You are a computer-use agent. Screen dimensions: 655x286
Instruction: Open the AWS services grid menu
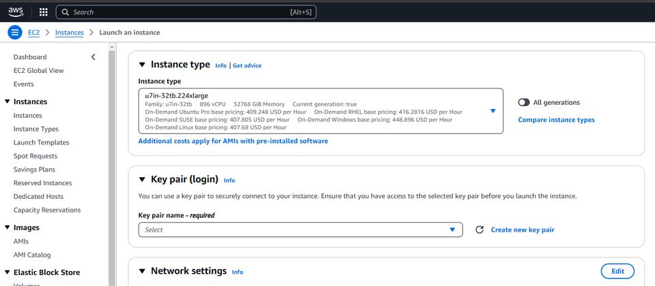[x=44, y=12]
